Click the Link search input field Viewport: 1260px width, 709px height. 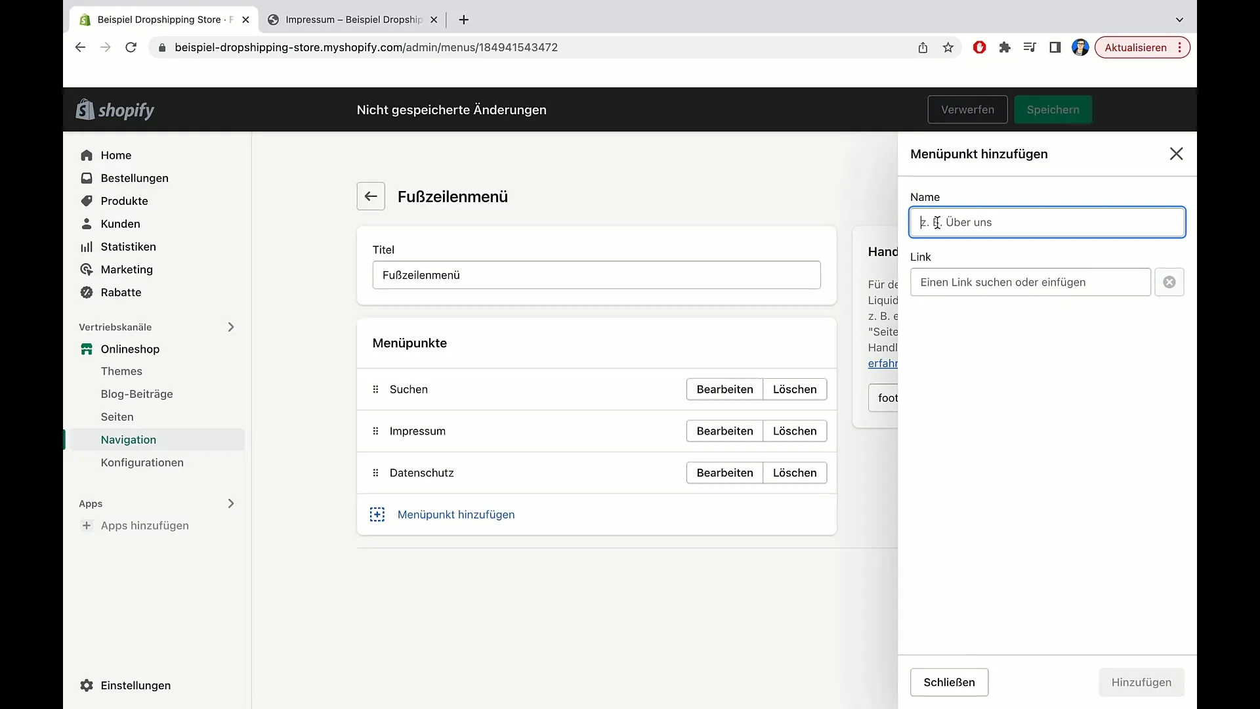pos(1031,282)
